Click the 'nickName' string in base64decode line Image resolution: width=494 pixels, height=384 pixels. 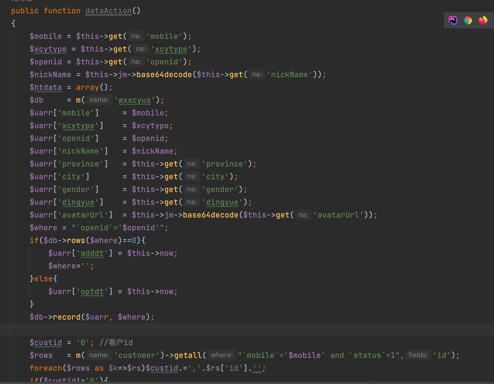[289, 75]
